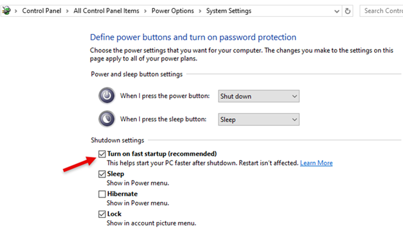Click the Search Control Panel field
Viewport: 403px width, 241px height.
[381, 11]
